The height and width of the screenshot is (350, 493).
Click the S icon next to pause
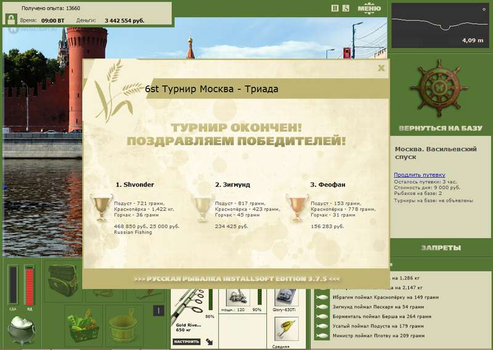point(346,8)
